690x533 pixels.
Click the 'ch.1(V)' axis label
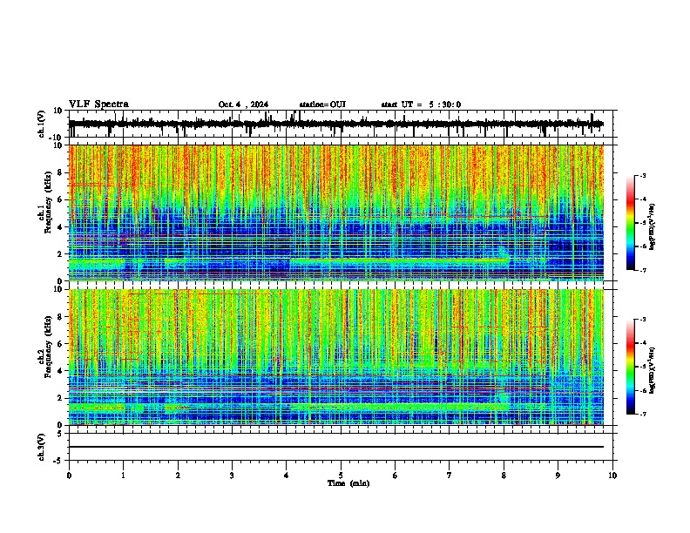click(42, 124)
